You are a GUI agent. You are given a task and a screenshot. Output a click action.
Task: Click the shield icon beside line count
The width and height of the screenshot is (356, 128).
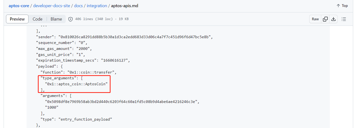click(x=71, y=19)
